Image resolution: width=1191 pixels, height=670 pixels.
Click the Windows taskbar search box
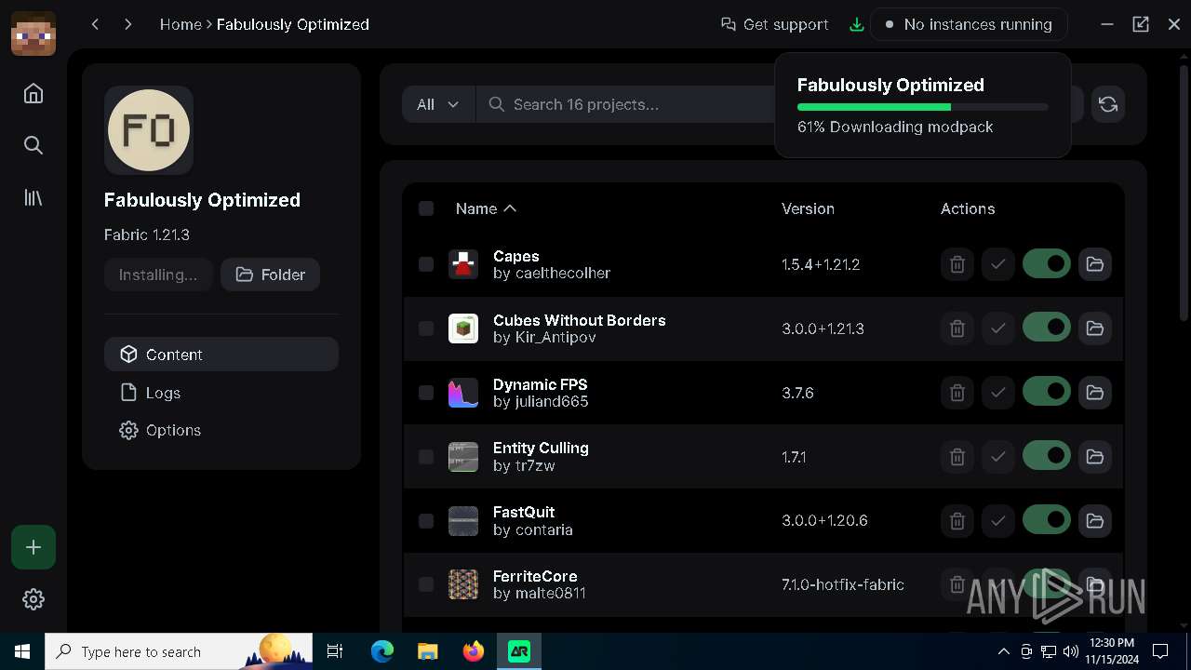[x=180, y=651]
